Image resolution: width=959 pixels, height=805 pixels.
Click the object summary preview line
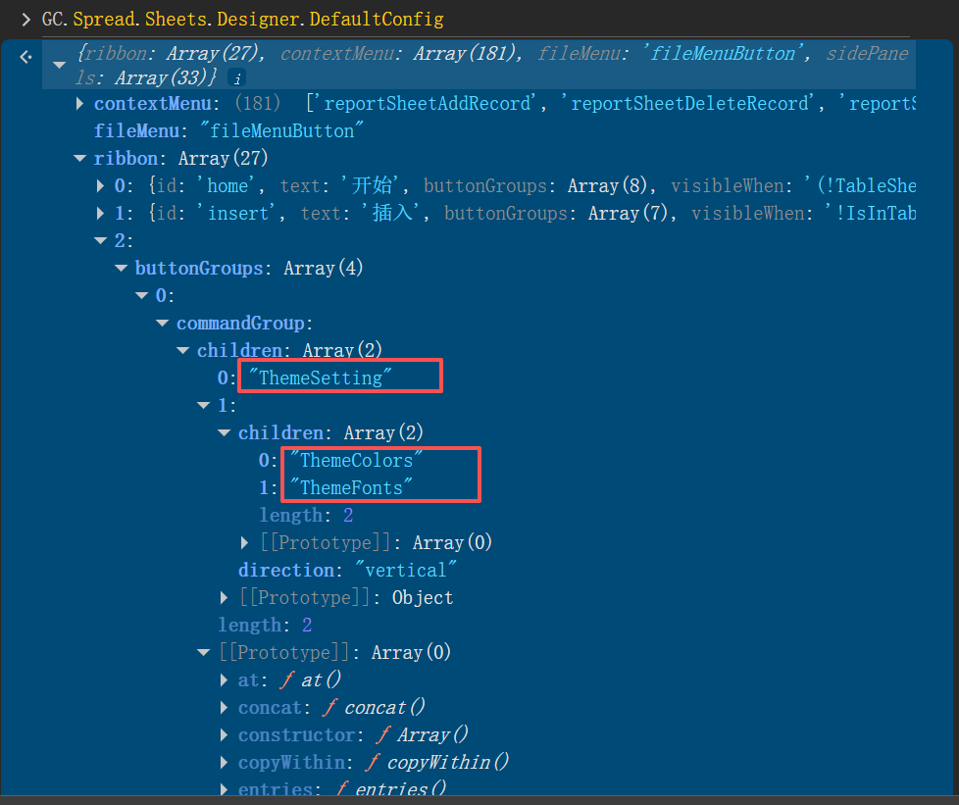[479, 65]
